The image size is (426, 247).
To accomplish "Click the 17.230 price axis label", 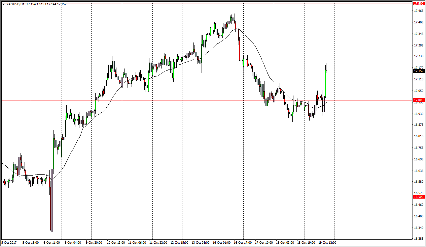I will 418,57.
